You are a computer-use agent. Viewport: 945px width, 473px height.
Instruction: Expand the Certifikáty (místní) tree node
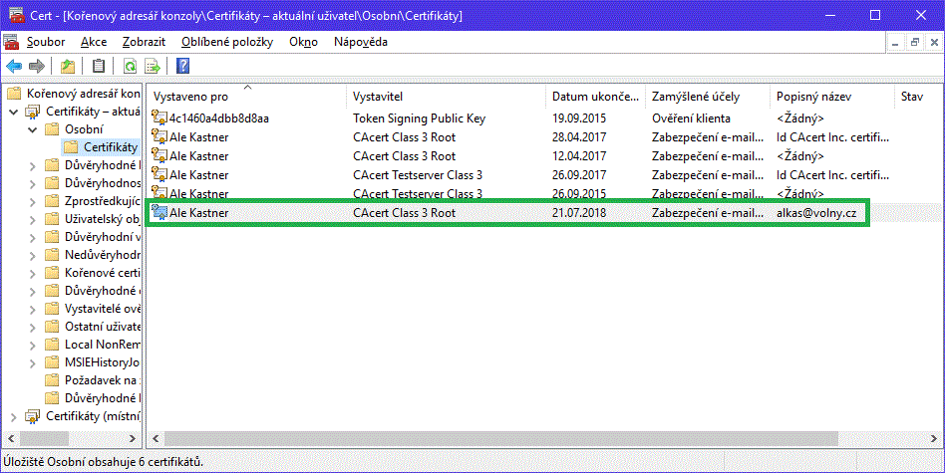(13, 416)
